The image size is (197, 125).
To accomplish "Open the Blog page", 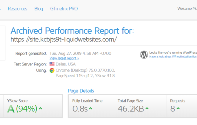I will 39,9.
